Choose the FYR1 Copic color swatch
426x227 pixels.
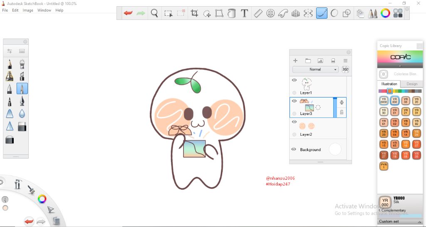tap(384, 166)
